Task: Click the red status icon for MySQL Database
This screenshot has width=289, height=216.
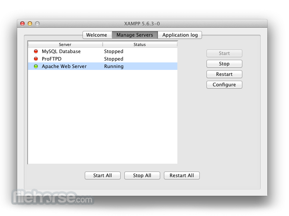Action: coord(36,51)
